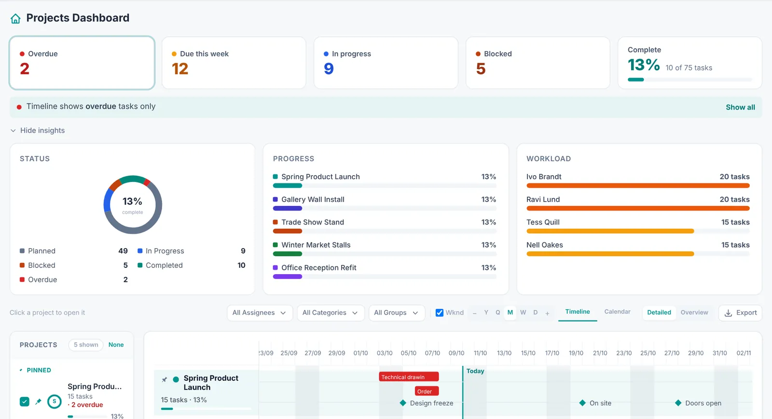Click the 13% complete donut chart
This screenshot has height=419, width=772.
pyautogui.click(x=133, y=205)
